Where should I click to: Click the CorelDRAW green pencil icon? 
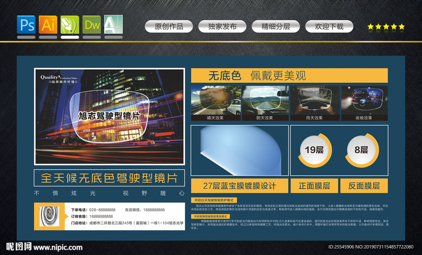[x=70, y=24]
